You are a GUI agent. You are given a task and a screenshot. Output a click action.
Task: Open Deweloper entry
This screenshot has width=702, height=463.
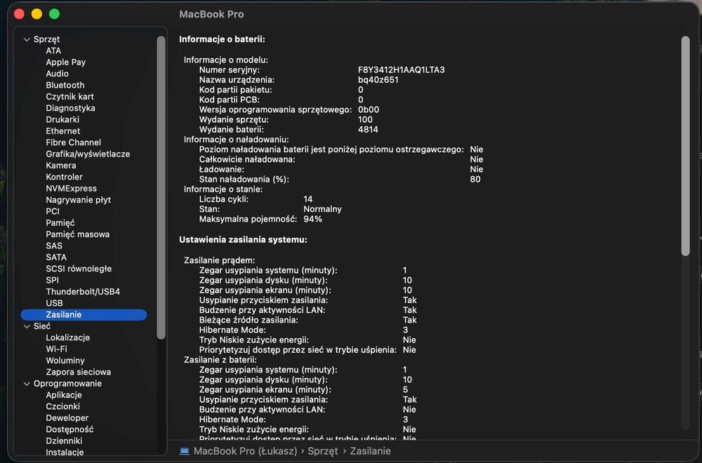(67, 418)
